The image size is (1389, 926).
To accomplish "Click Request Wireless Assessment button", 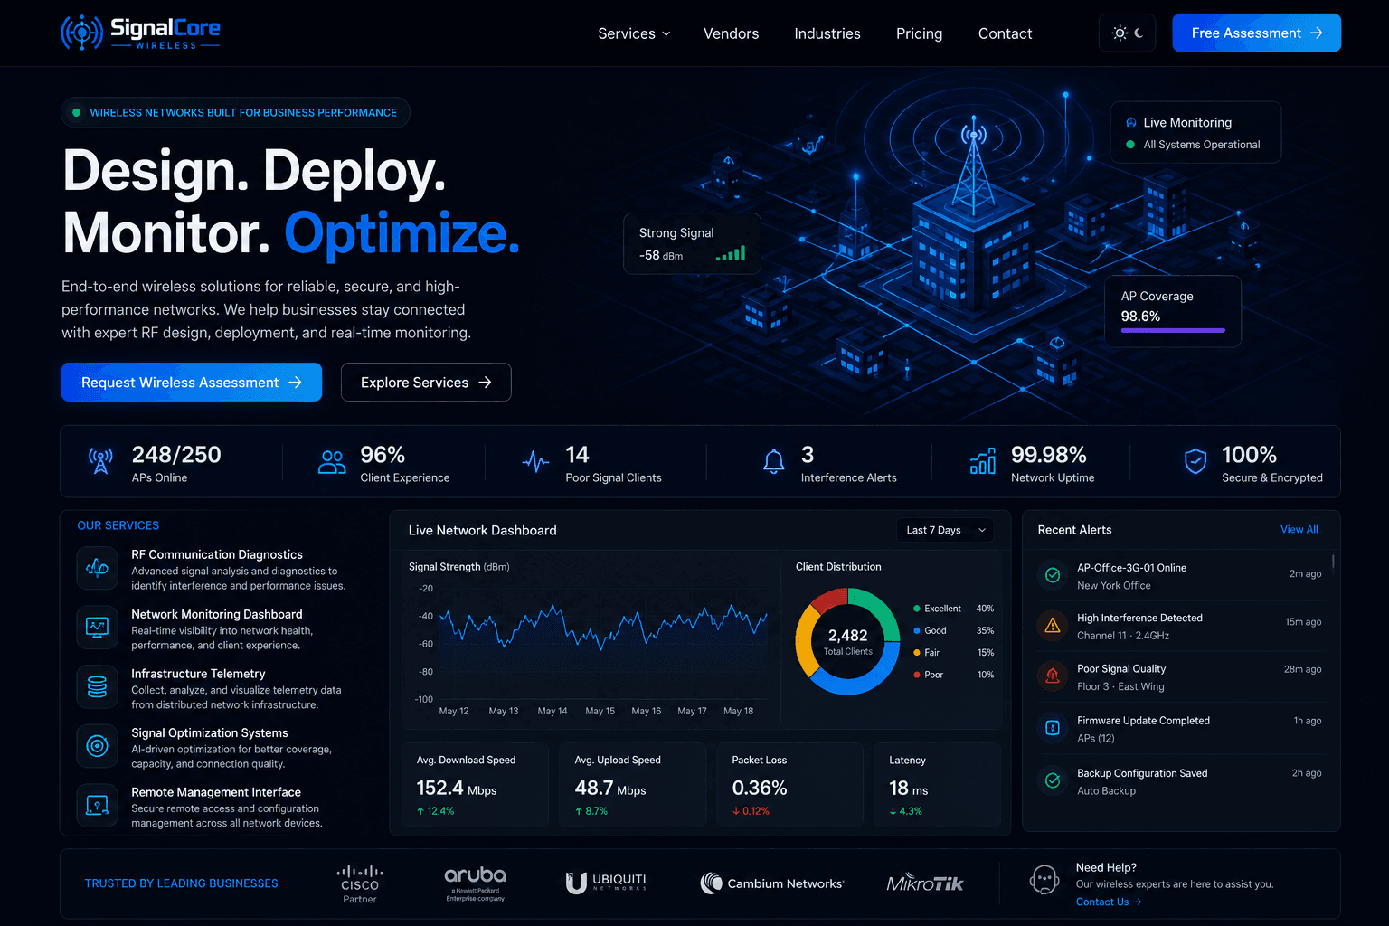I will pos(192,382).
